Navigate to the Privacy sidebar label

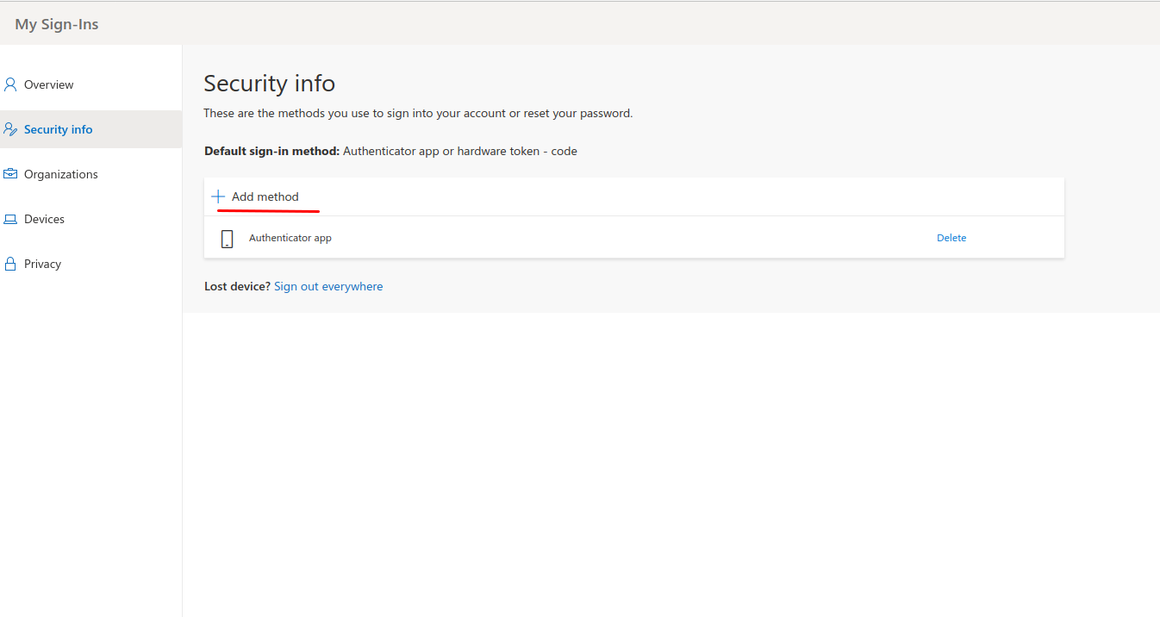42,264
